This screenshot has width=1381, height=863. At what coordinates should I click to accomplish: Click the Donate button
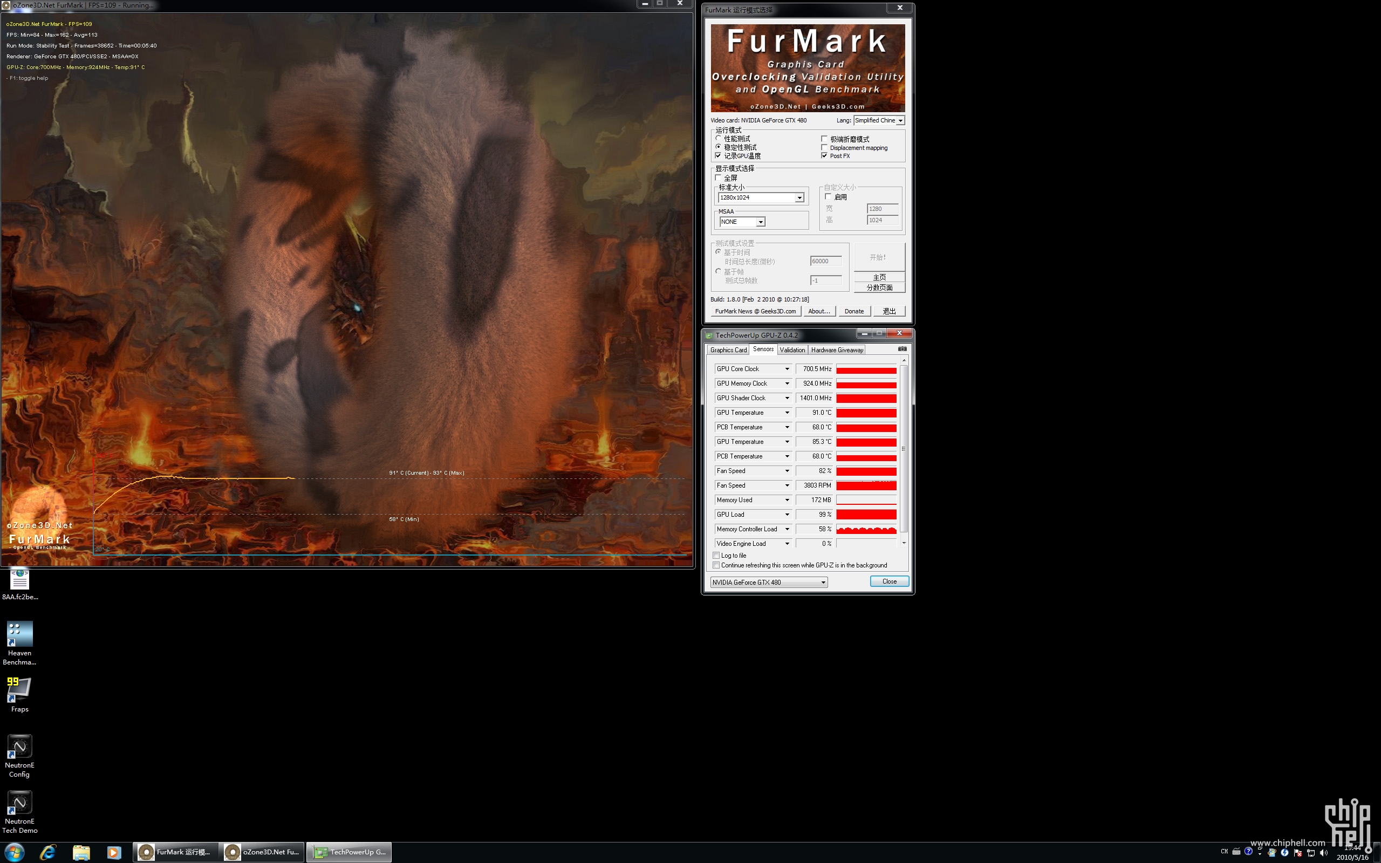pos(854,311)
